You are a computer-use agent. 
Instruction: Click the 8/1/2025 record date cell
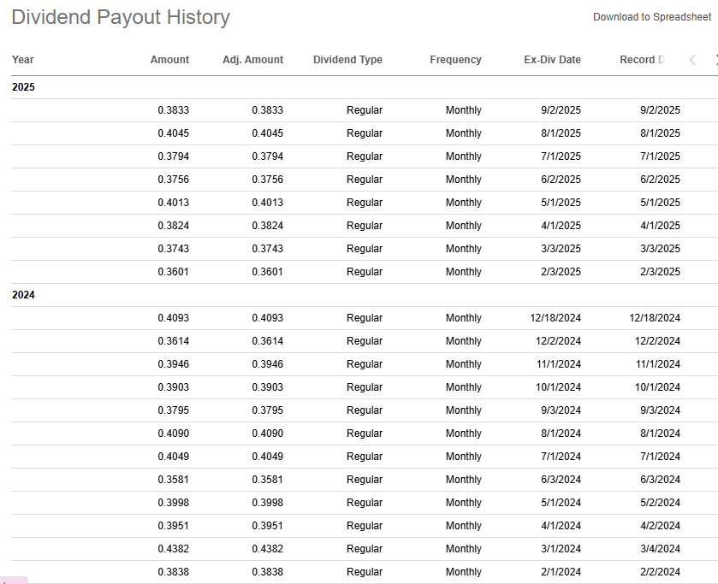(660, 133)
